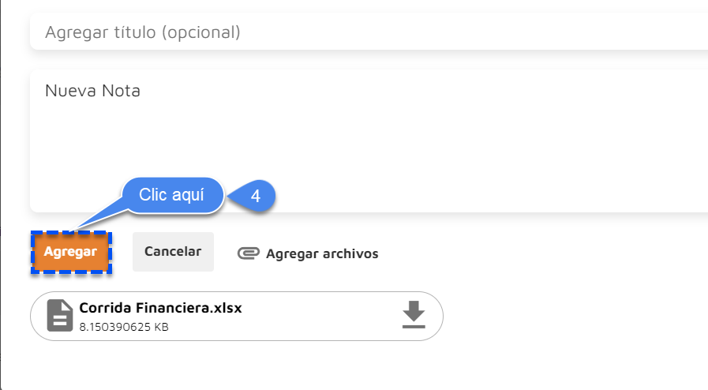This screenshot has height=390, width=708.
Task: Click the blue number 4 step marker
Action: point(256,196)
